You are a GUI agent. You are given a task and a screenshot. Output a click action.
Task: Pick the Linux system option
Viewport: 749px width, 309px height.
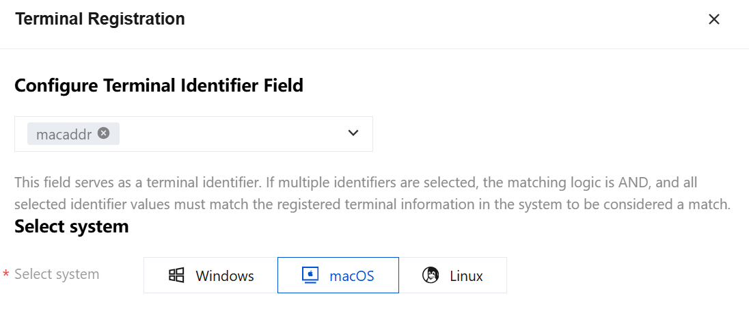(452, 275)
